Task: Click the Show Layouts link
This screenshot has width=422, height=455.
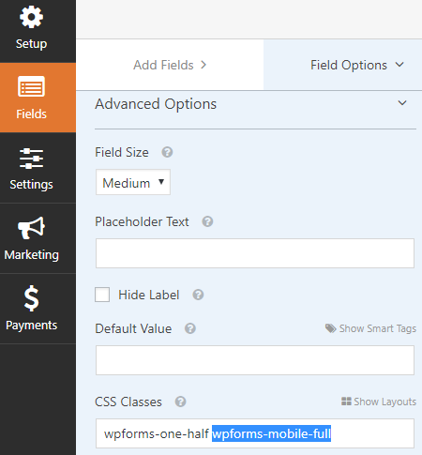Action: [x=379, y=402]
